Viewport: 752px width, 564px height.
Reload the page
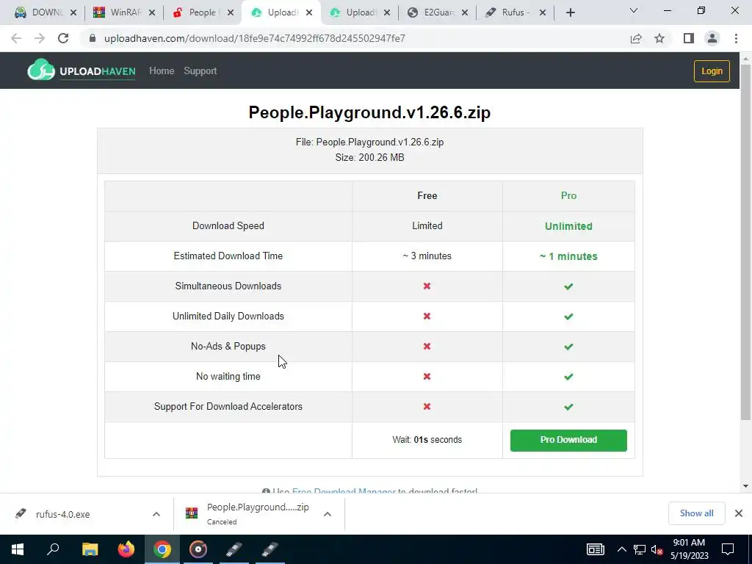tap(63, 38)
